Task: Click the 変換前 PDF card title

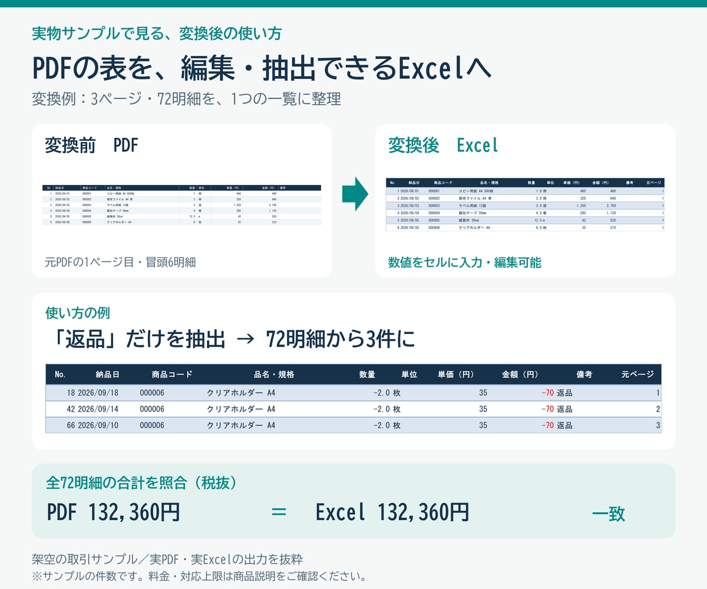Action: (x=91, y=145)
